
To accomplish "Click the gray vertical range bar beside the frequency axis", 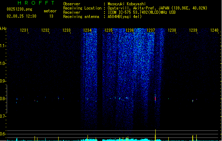I will tap(7, 99).
